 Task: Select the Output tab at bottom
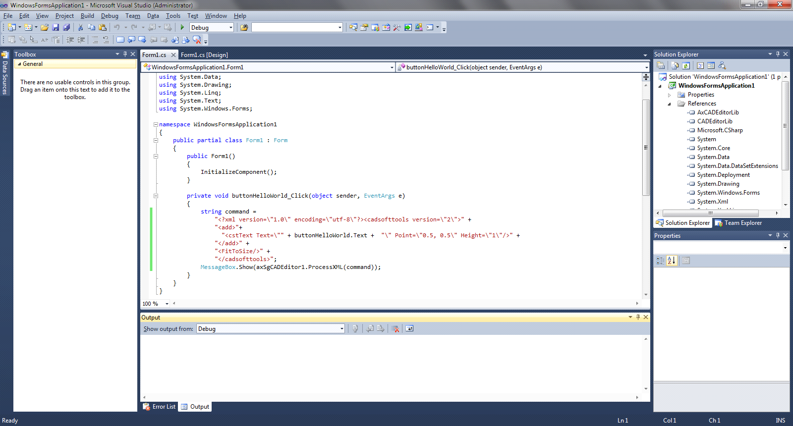pyautogui.click(x=195, y=407)
